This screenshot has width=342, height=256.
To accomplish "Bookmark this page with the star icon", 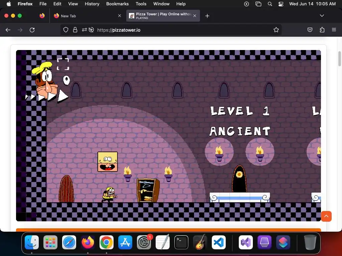I will tap(276, 30).
